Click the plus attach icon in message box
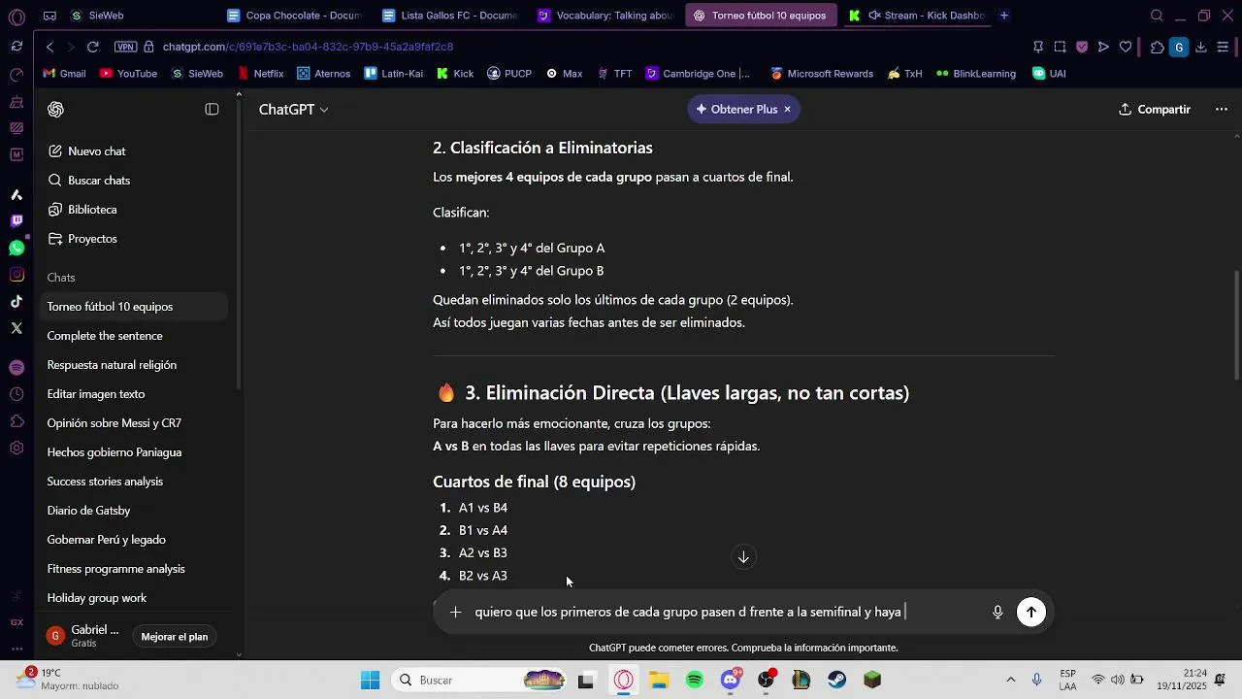The width and height of the screenshot is (1242, 699). click(455, 613)
